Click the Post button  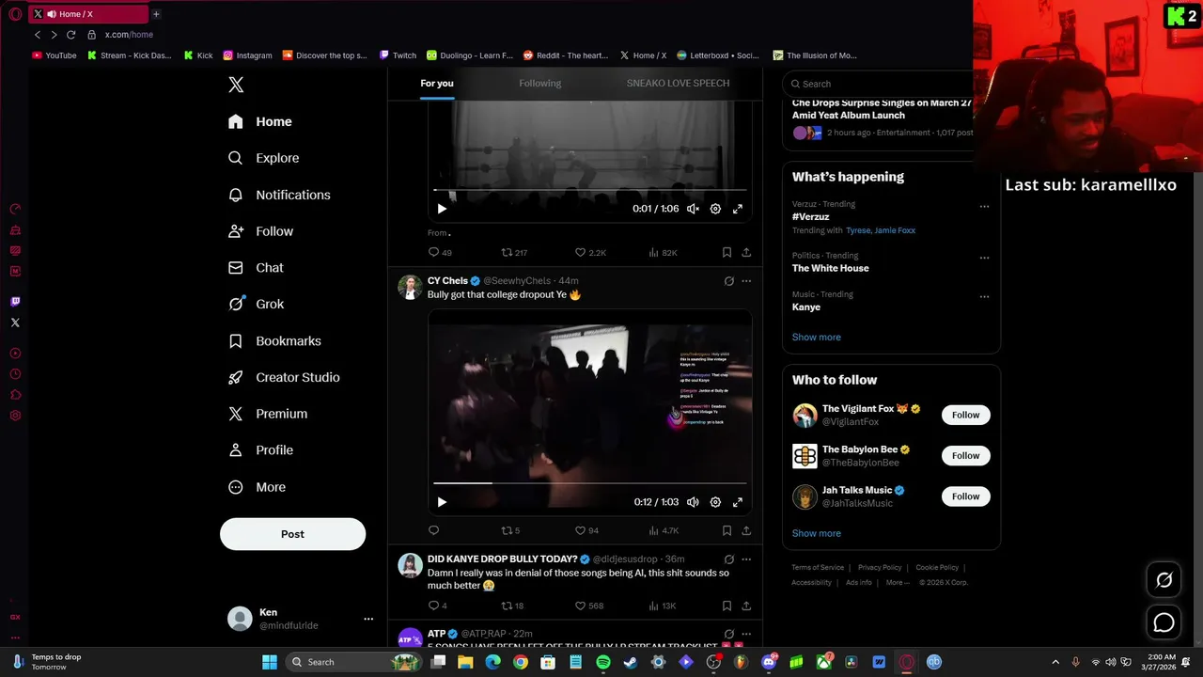(x=292, y=534)
